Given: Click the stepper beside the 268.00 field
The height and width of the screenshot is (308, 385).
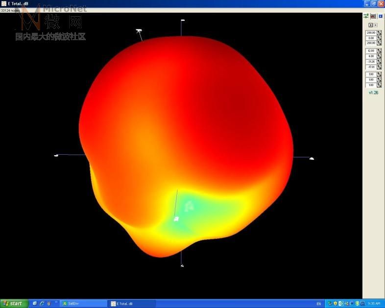Looking at the screenshot, I should pyautogui.click(x=379, y=43).
